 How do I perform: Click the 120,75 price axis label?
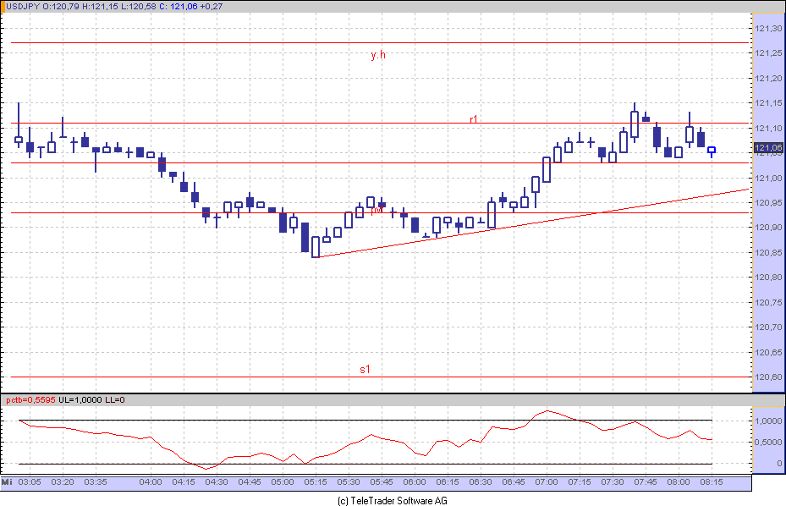tap(768, 302)
